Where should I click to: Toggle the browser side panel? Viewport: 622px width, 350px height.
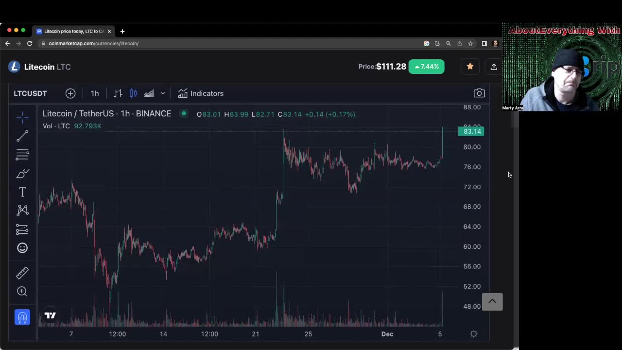click(x=484, y=43)
